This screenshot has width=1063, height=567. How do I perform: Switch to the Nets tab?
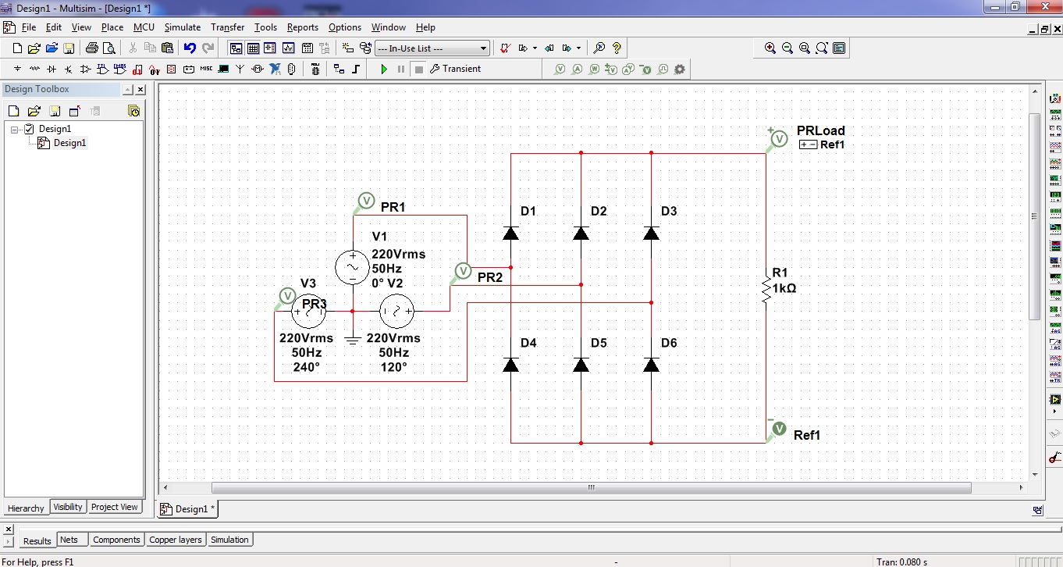point(72,539)
